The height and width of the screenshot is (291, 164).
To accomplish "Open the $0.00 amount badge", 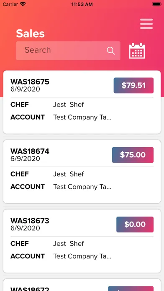I will pos(135,225).
